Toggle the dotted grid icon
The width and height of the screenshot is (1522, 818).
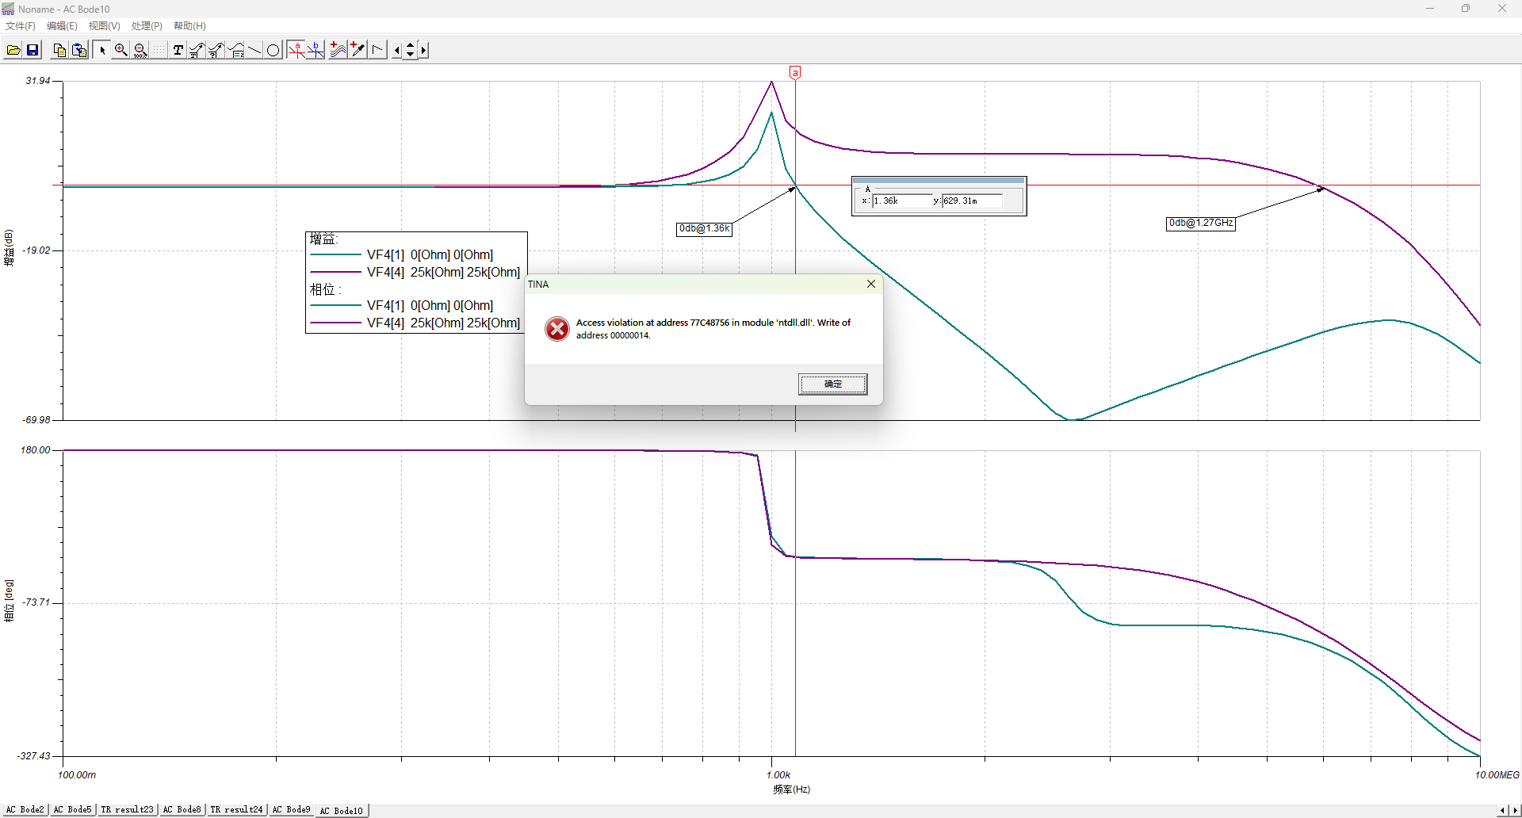159,50
